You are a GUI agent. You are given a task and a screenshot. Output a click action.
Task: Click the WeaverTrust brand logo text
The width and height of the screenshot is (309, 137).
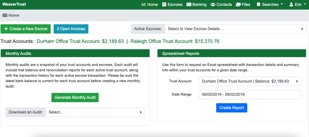click(14, 4)
